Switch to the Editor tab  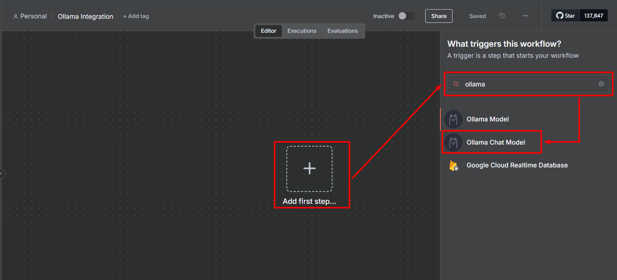pyautogui.click(x=268, y=31)
